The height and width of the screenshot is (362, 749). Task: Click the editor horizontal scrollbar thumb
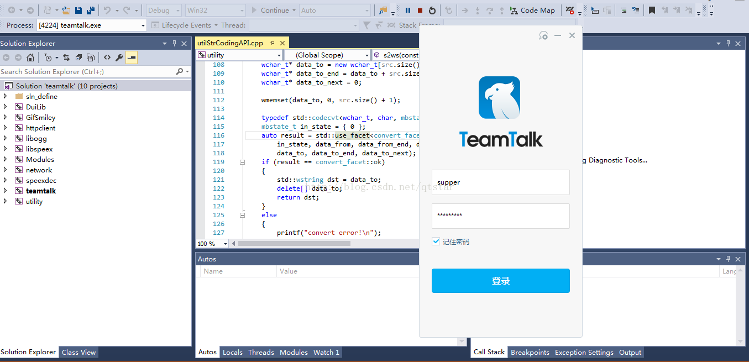click(294, 243)
